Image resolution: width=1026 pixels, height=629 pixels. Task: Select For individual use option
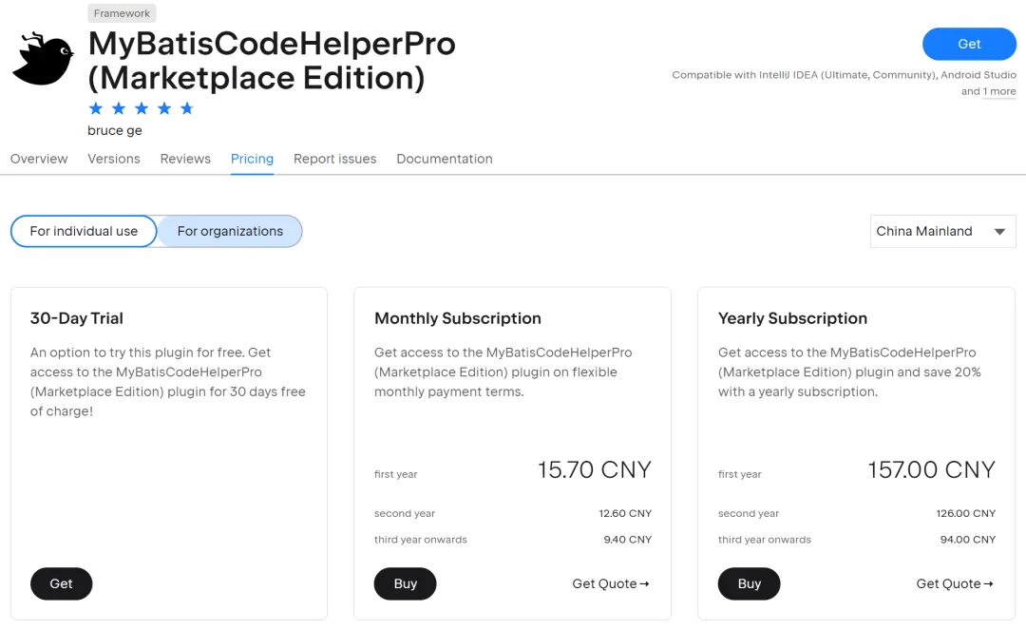(84, 231)
